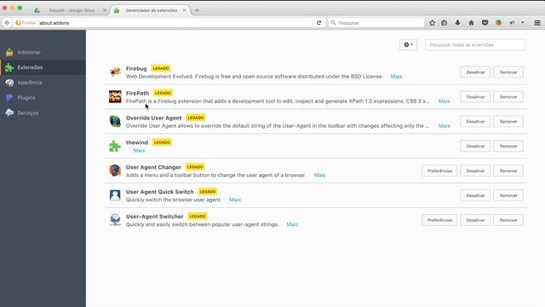The width and height of the screenshot is (545, 307).
Task: Select the Gerenciador de extensões tab
Action: coord(151,10)
